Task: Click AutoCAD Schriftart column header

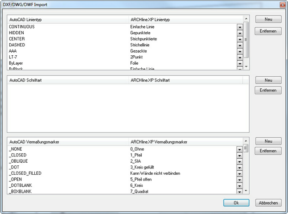Action: 68,80
